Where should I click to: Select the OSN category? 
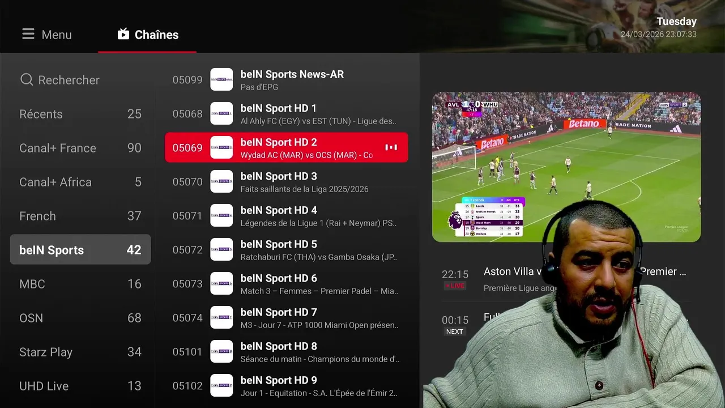pos(80,318)
